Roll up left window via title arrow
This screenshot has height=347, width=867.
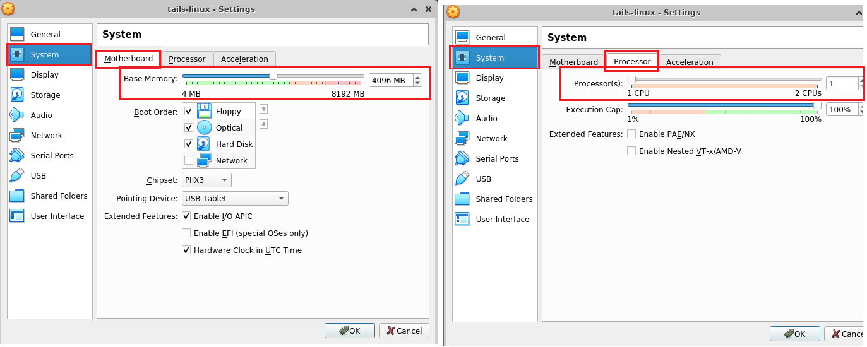point(414,9)
